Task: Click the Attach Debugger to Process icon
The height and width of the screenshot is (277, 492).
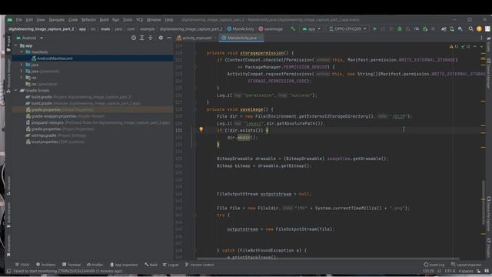Action: [x=425, y=29]
